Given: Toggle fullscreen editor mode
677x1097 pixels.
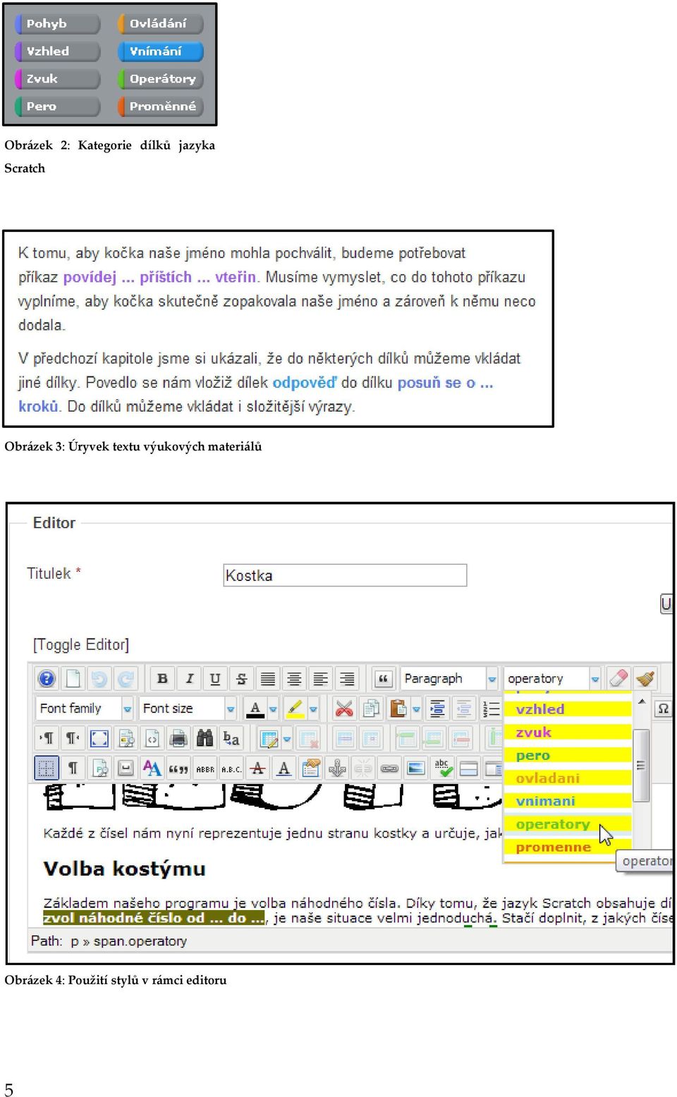Looking at the screenshot, I should click(x=99, y=738).
